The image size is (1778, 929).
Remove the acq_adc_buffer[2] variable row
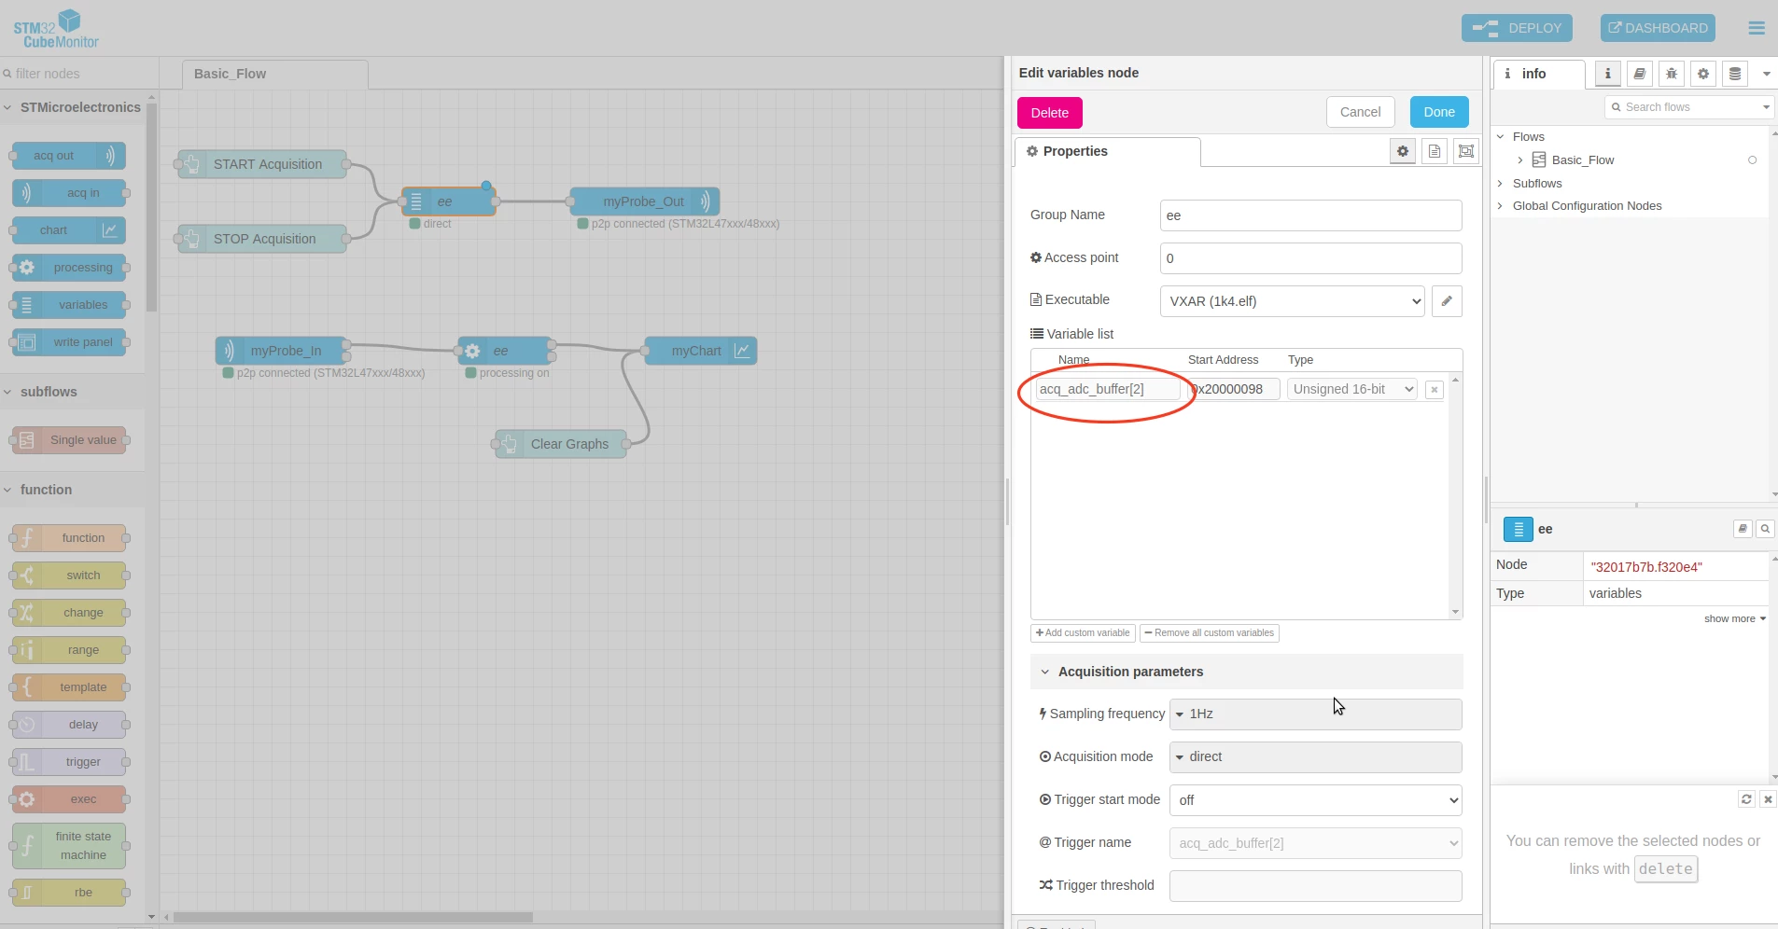click(1435, 390)
